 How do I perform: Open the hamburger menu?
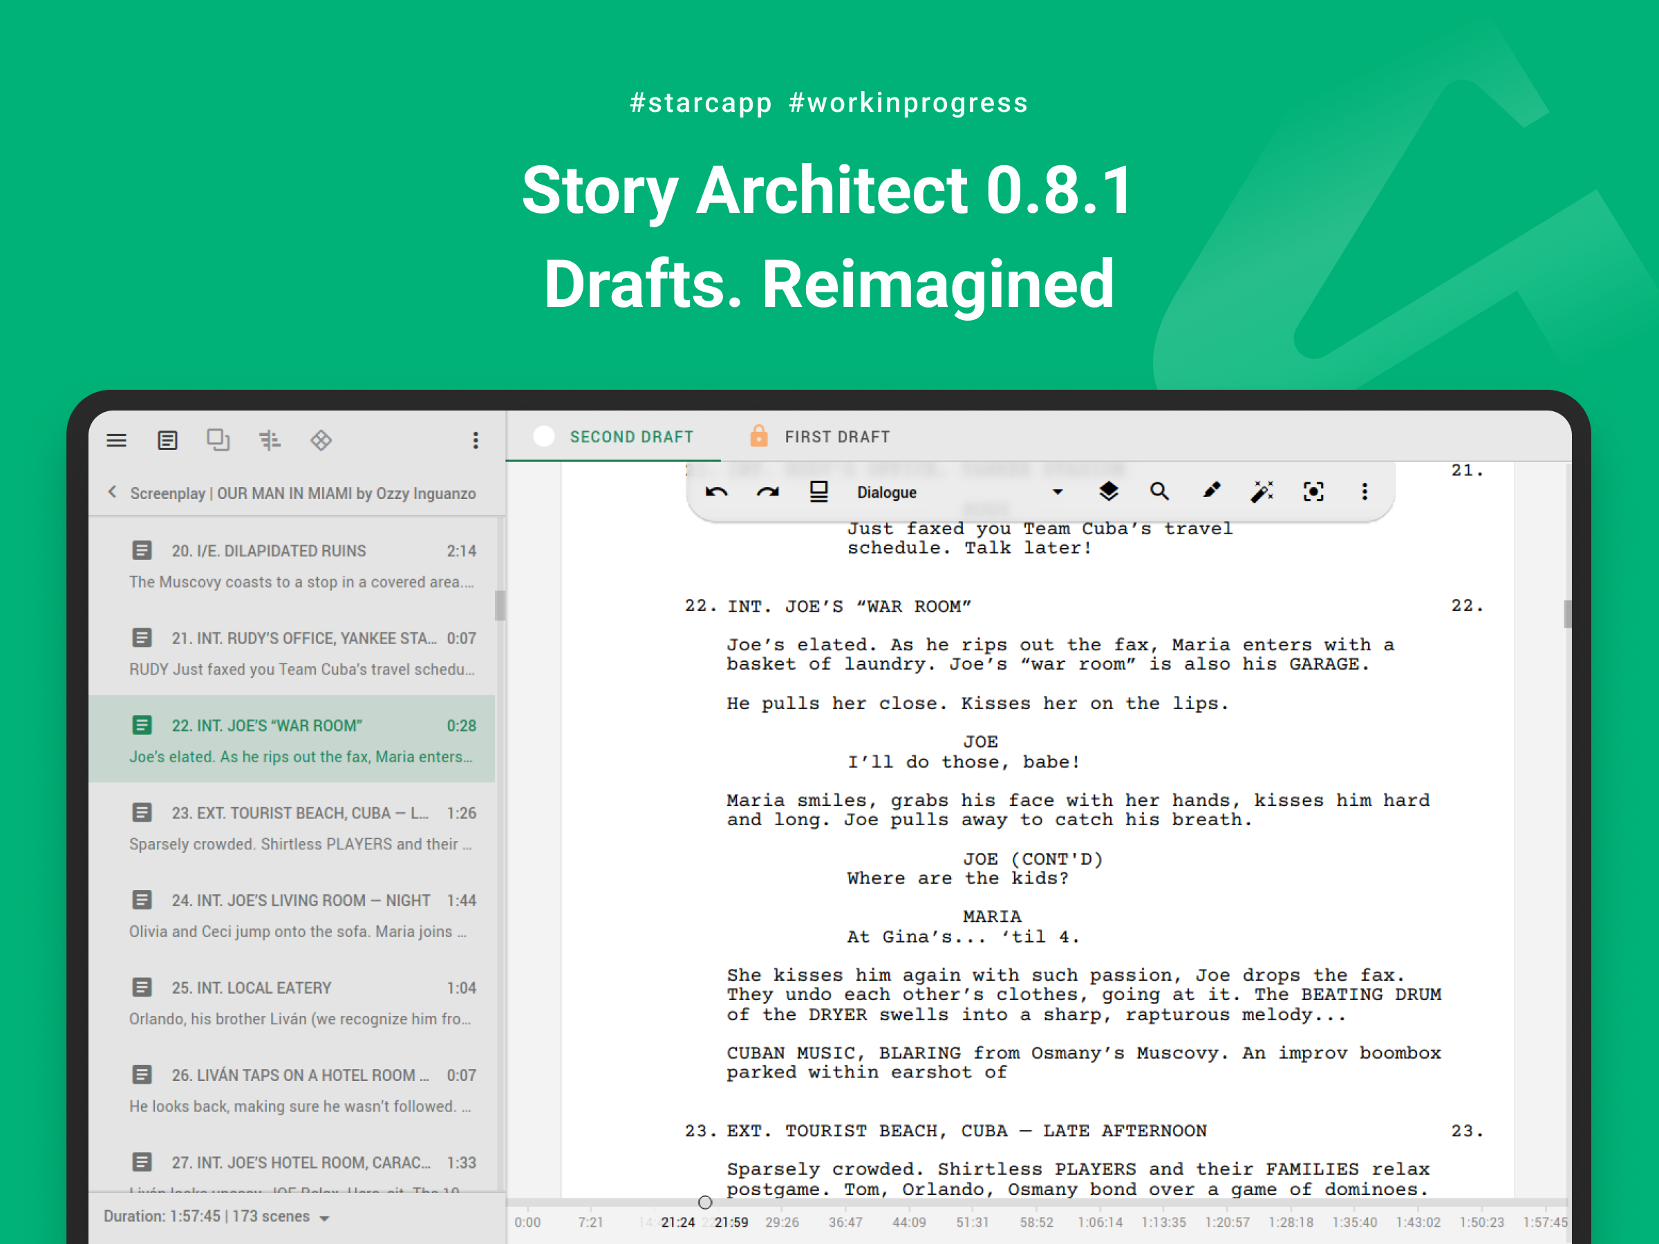click(116, 440)
